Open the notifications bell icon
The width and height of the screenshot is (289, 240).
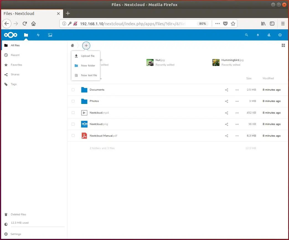tap(258, 35)
